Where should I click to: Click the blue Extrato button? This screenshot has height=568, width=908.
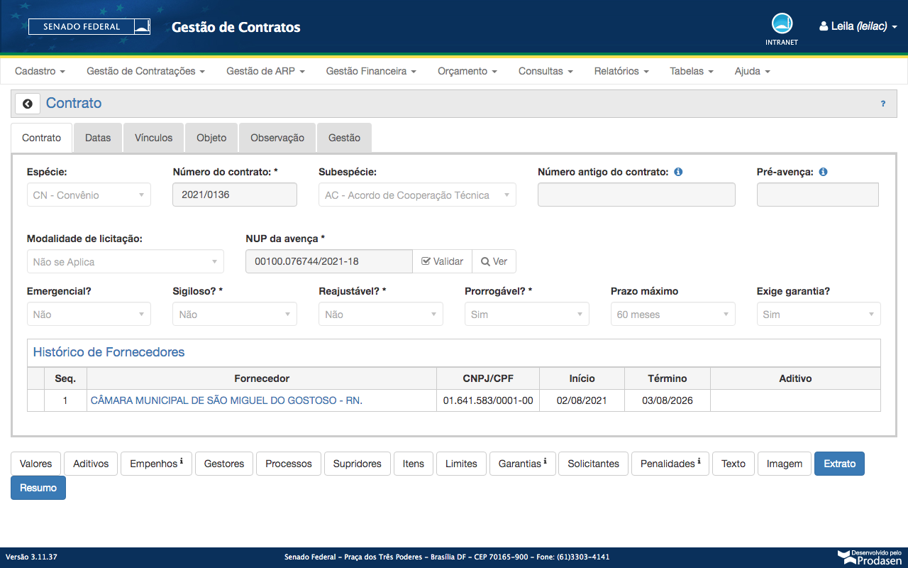coord(839,464)
